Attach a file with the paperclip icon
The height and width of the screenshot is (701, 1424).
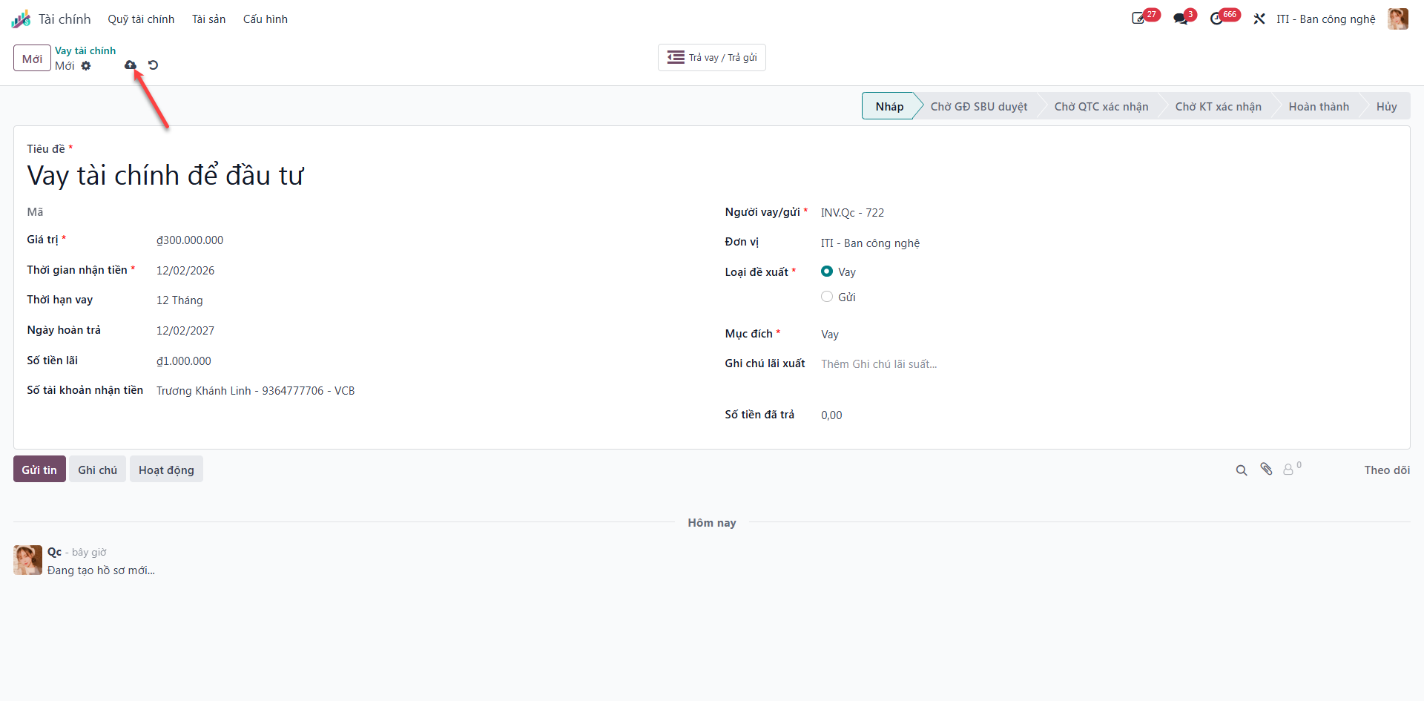(x=1267, y=470)
